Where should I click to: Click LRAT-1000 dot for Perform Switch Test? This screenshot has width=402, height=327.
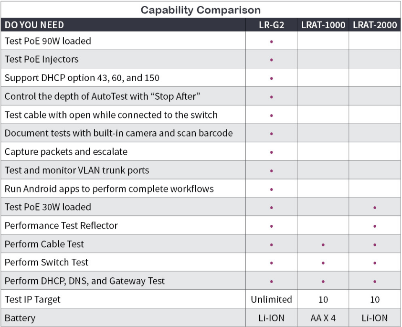323,263
